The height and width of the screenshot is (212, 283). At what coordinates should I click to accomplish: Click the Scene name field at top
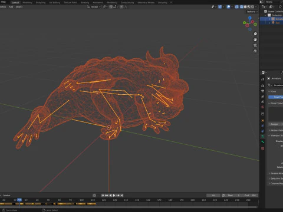pos(274,2)
